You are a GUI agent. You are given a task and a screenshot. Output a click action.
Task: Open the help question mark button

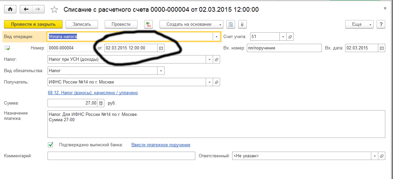point(381,24)
